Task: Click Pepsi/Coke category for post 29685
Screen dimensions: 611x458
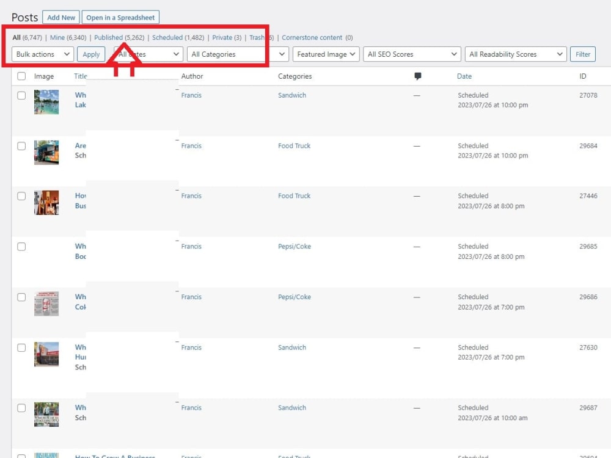Action: click(295, 246)
